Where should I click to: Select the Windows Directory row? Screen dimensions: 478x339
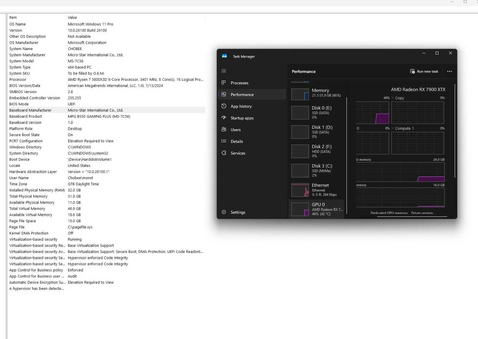(106, 147)
